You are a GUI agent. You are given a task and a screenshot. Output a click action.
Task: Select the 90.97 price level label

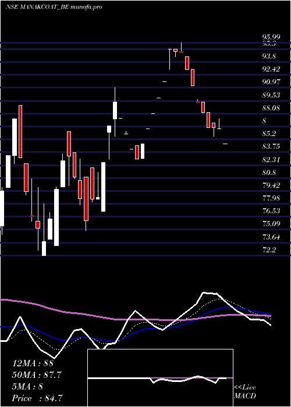coord(272,82)
